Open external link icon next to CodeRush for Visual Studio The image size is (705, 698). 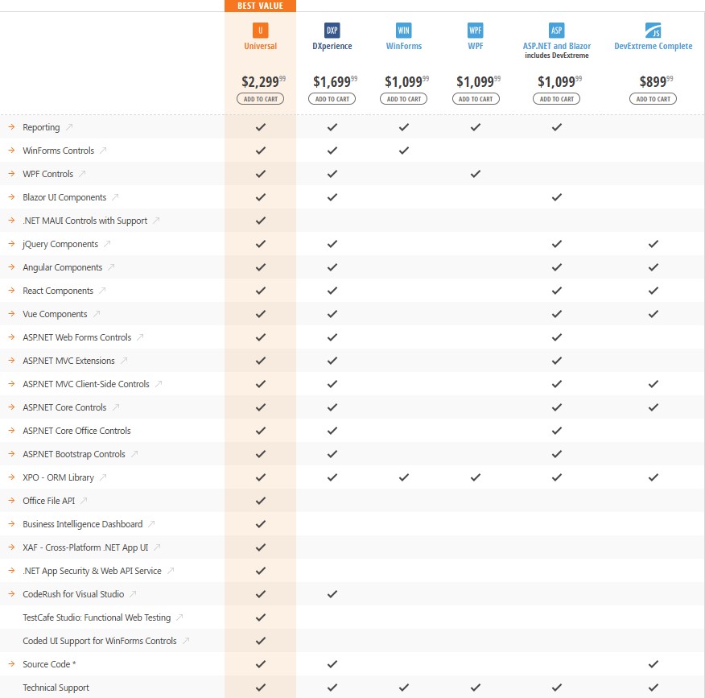click(x=133, y=594)
